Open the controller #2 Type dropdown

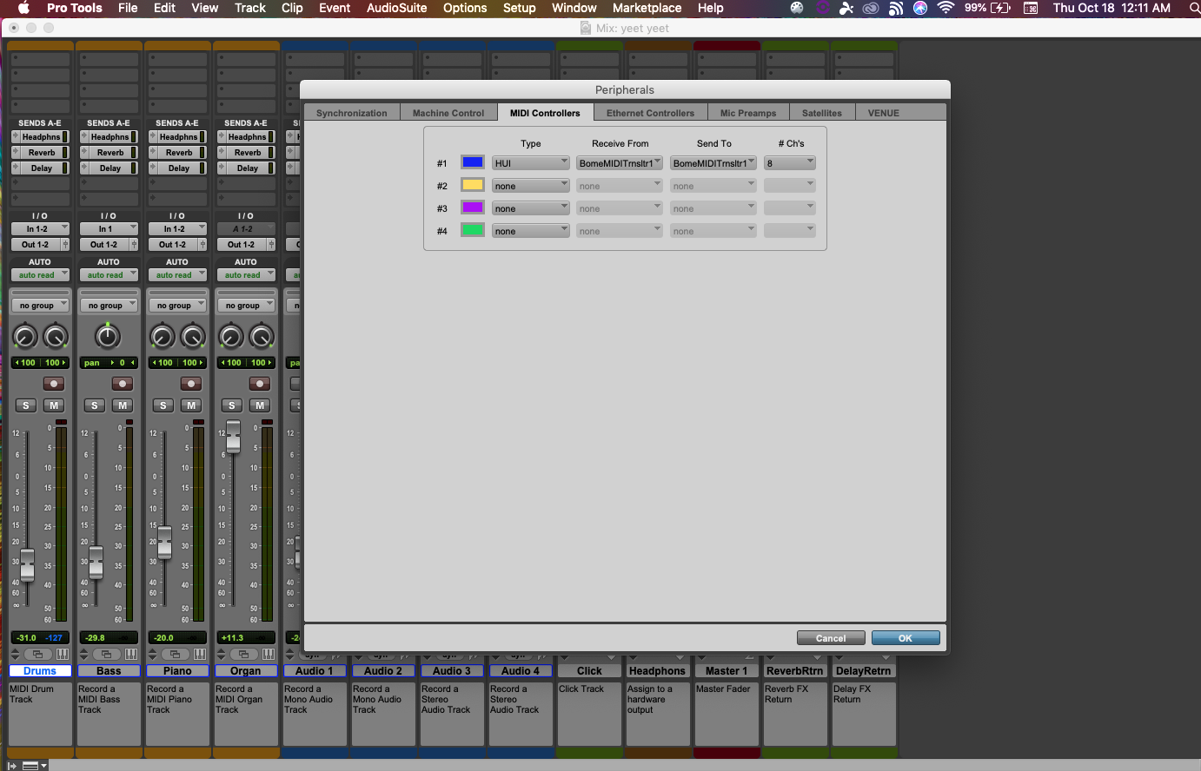(530, 185)
